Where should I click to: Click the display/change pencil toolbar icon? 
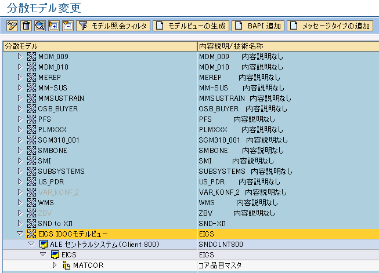pyautogui.click(x=12, y=26)
